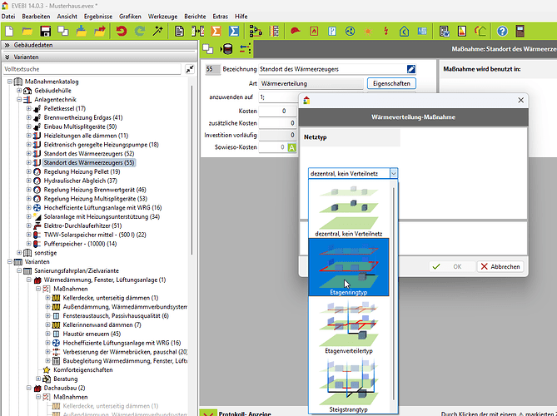This screenshot has height=416, width=557.
Task: Click the calculator icon in the toolbar
Action: click(521, 31)
